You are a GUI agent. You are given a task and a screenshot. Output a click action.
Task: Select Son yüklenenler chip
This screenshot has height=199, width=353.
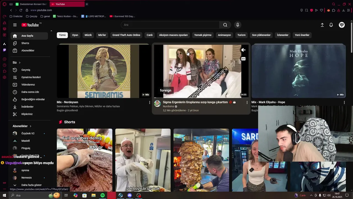261,35
